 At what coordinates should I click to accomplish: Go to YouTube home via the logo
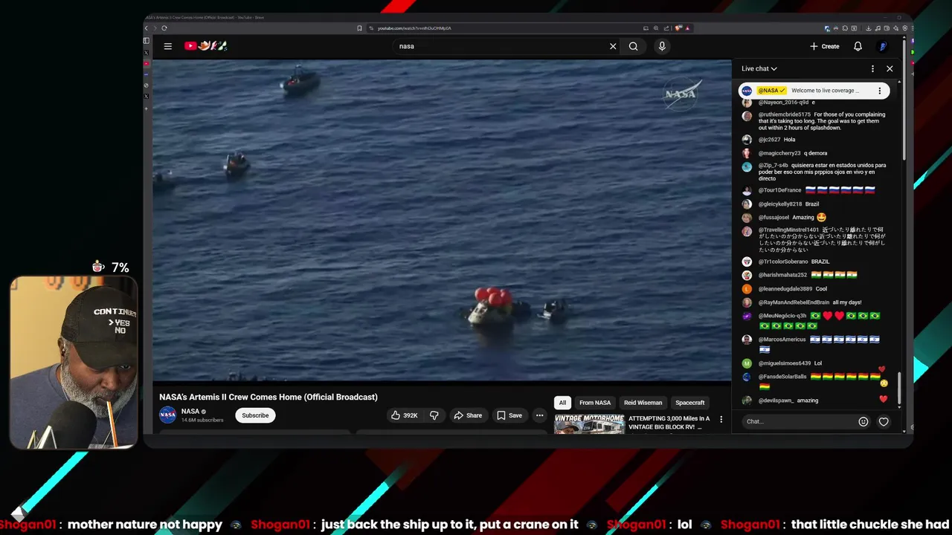(x=205, y=46)
